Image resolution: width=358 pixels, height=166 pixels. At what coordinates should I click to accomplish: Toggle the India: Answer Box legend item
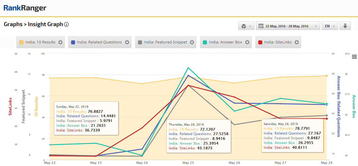click(226, 42)
